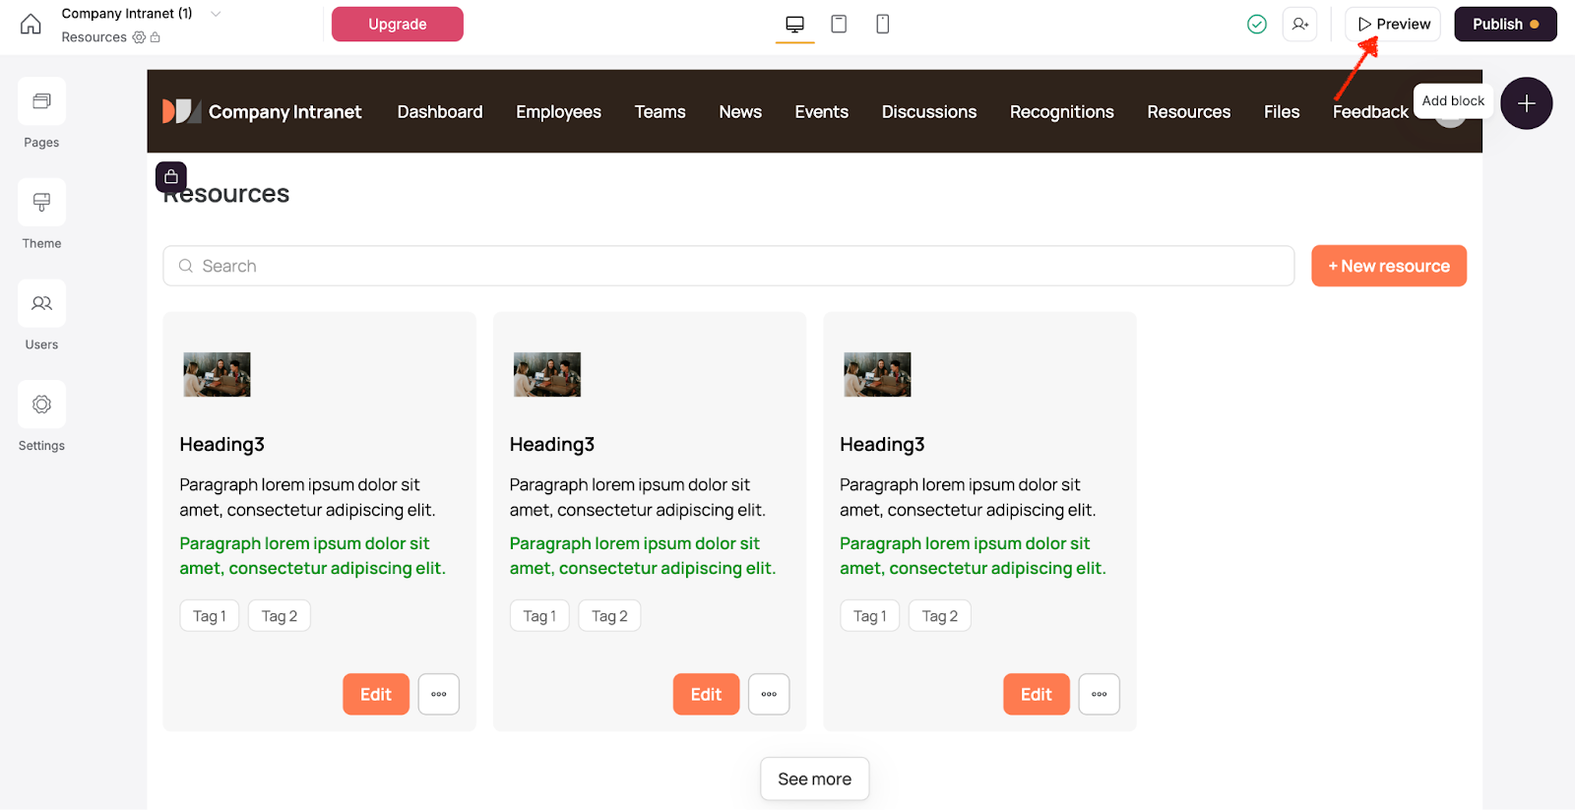Expand the Company Intranet (1) app dropdown
The image size is (1575, 810).
[216, 14]
